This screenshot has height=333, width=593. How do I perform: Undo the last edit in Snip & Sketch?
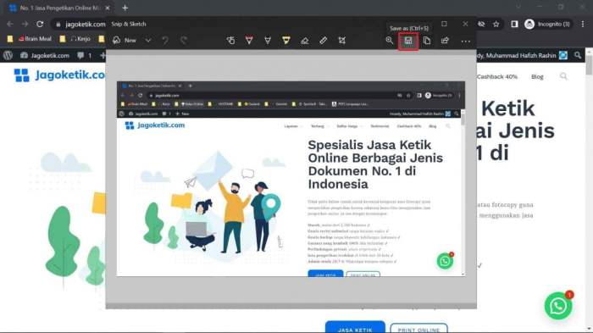pos(165,40)
